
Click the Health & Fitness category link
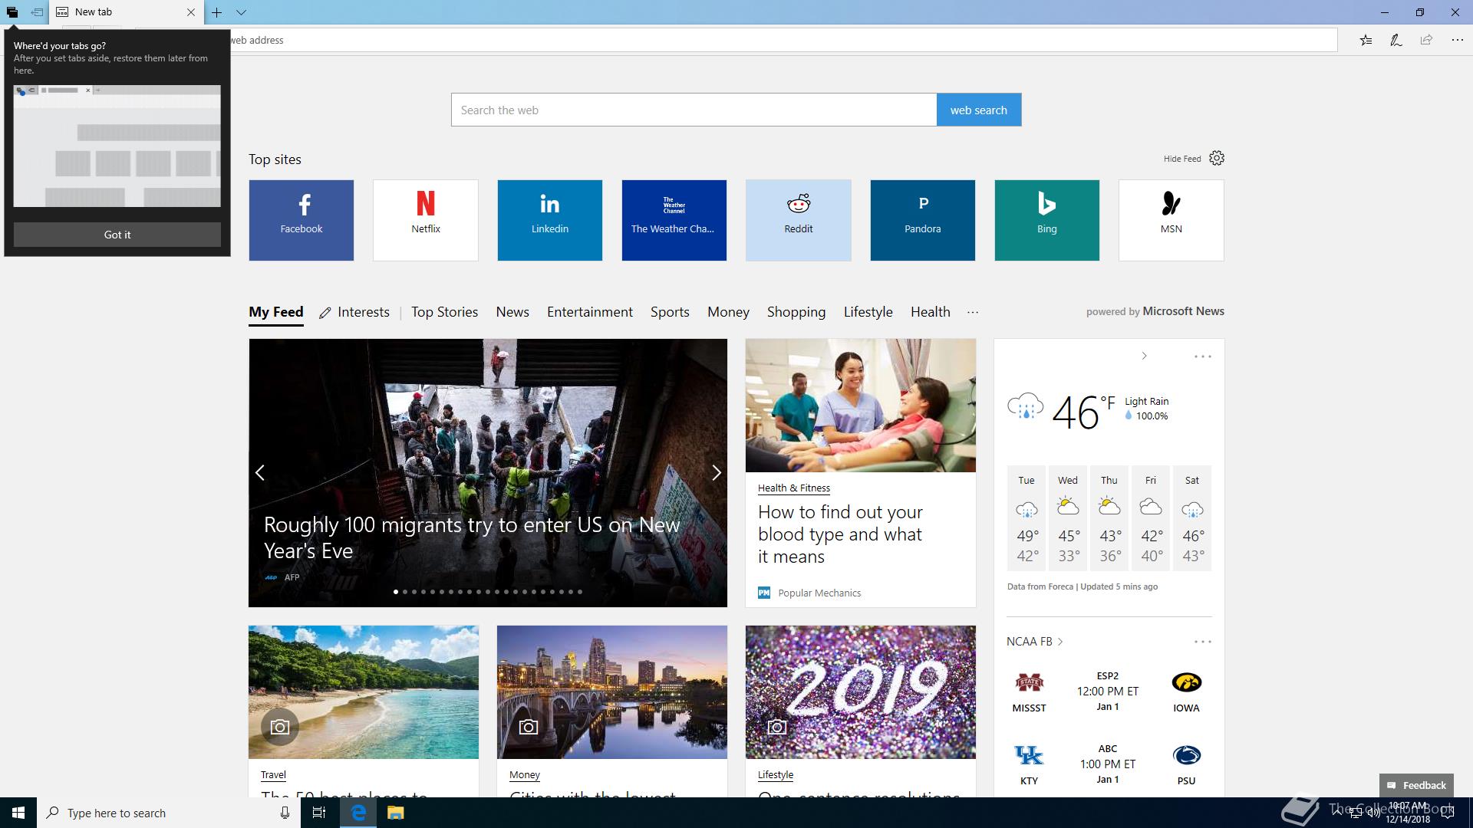(x=794, y=488)
